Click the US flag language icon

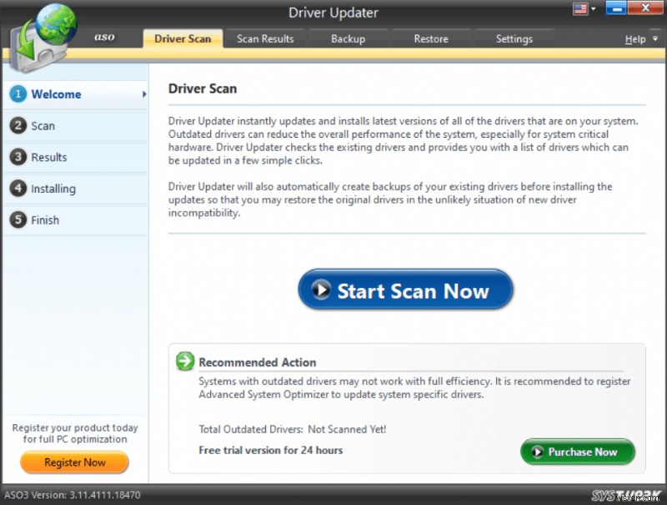click(580, 8)
